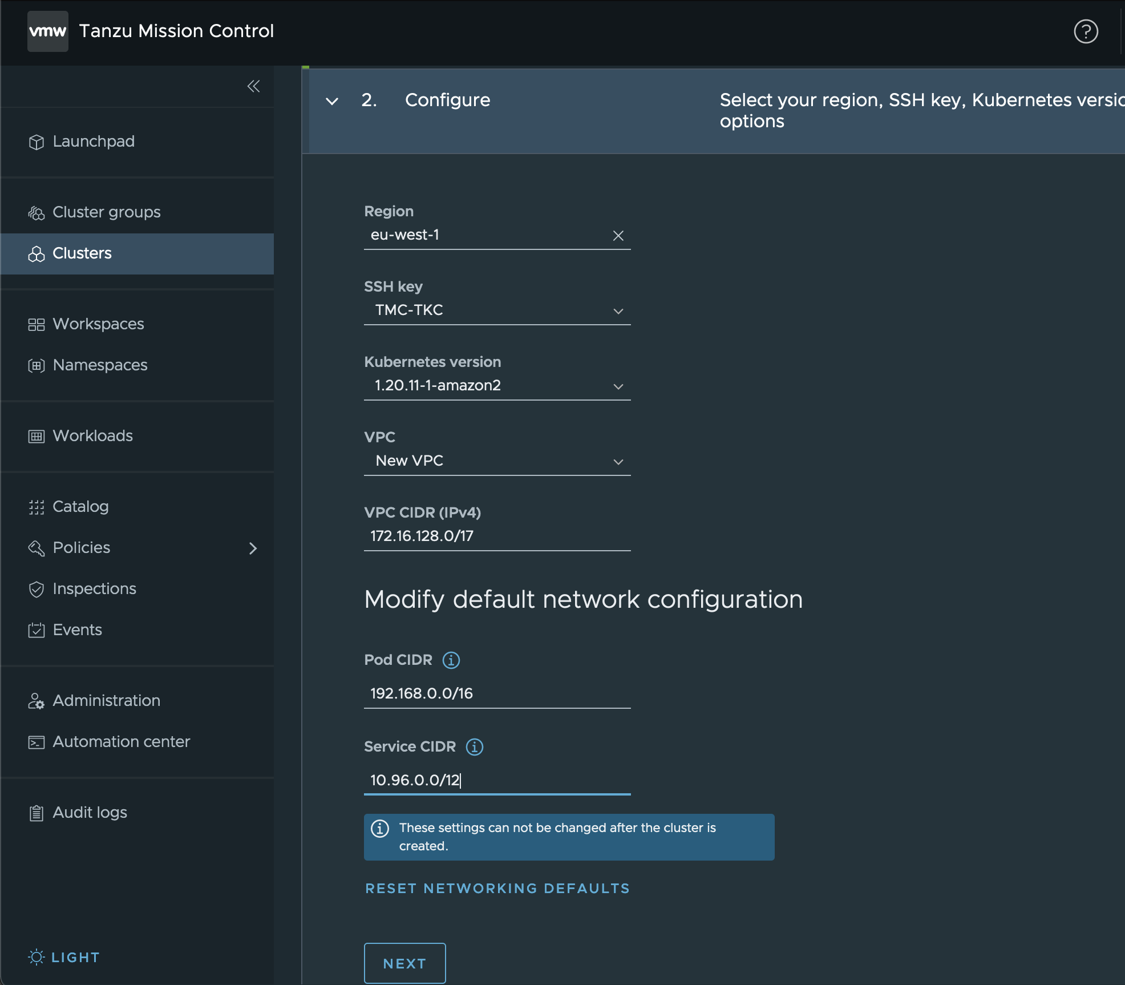Image resolution: width=1125 pixels, height=985 pixels.
Task: Open the SSH key dropdown
Action: click(497, 310)
